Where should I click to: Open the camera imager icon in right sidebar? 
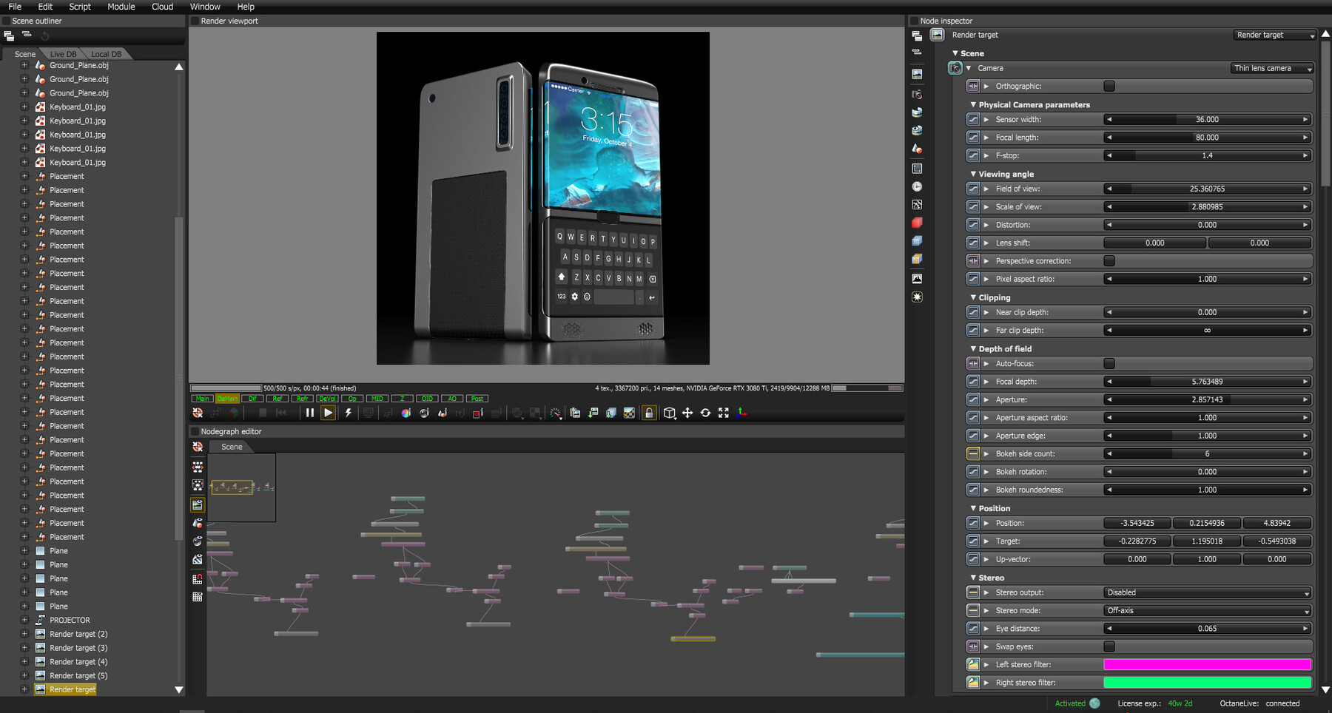916,94
